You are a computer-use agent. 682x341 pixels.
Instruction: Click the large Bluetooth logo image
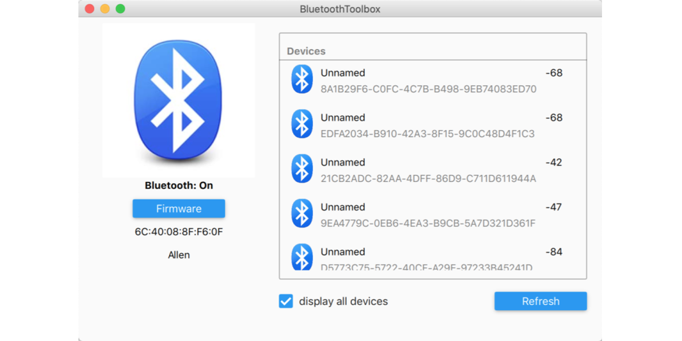coord(178,101)
